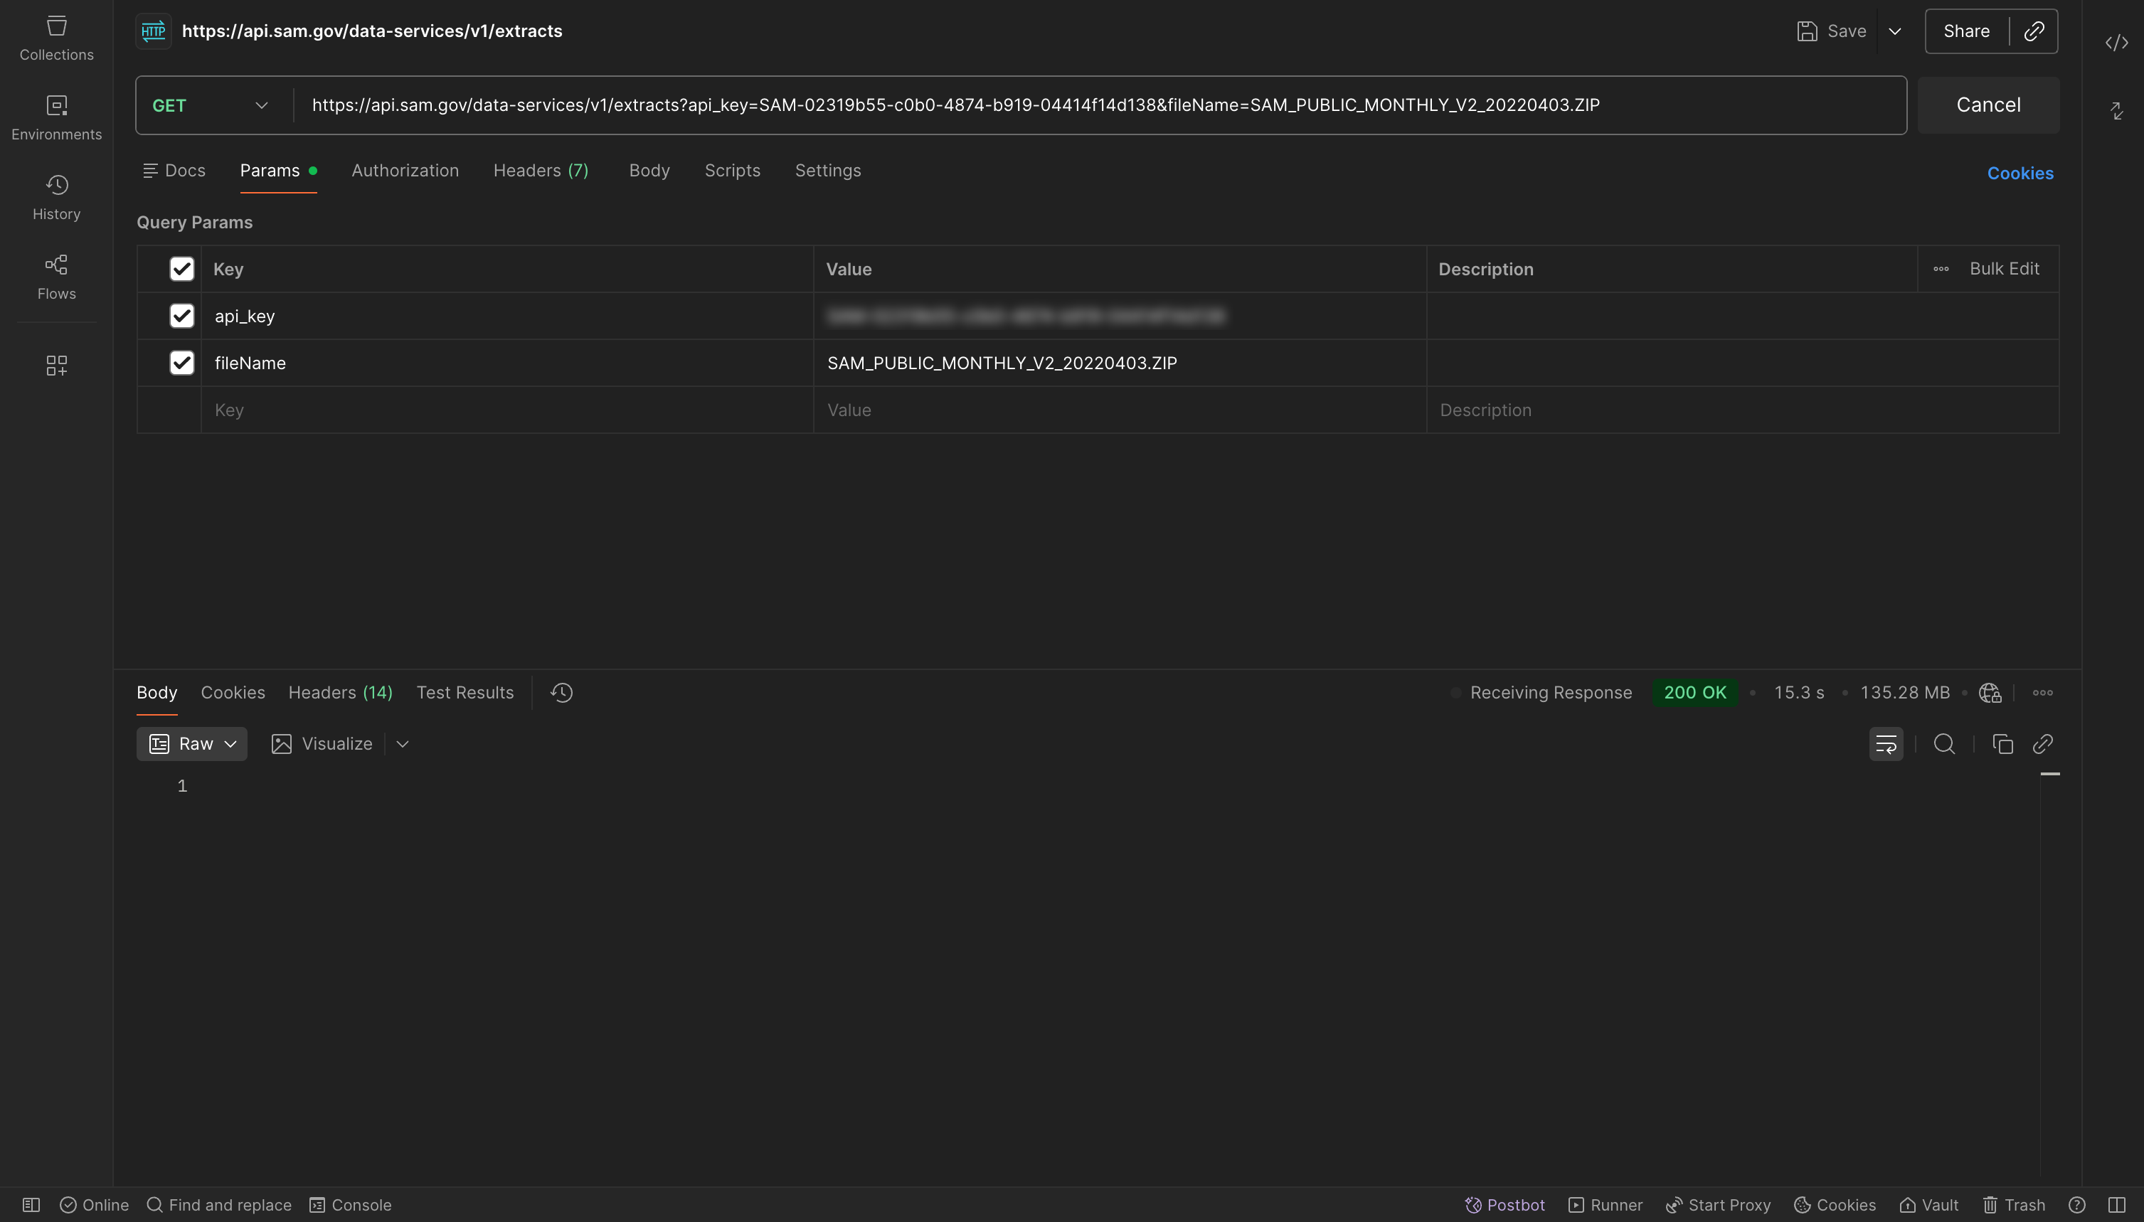
Task: Open the request Body tab
Action: click(x=649, y=171)
